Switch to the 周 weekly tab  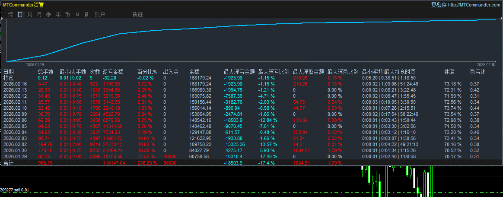[x=30, y=14]
